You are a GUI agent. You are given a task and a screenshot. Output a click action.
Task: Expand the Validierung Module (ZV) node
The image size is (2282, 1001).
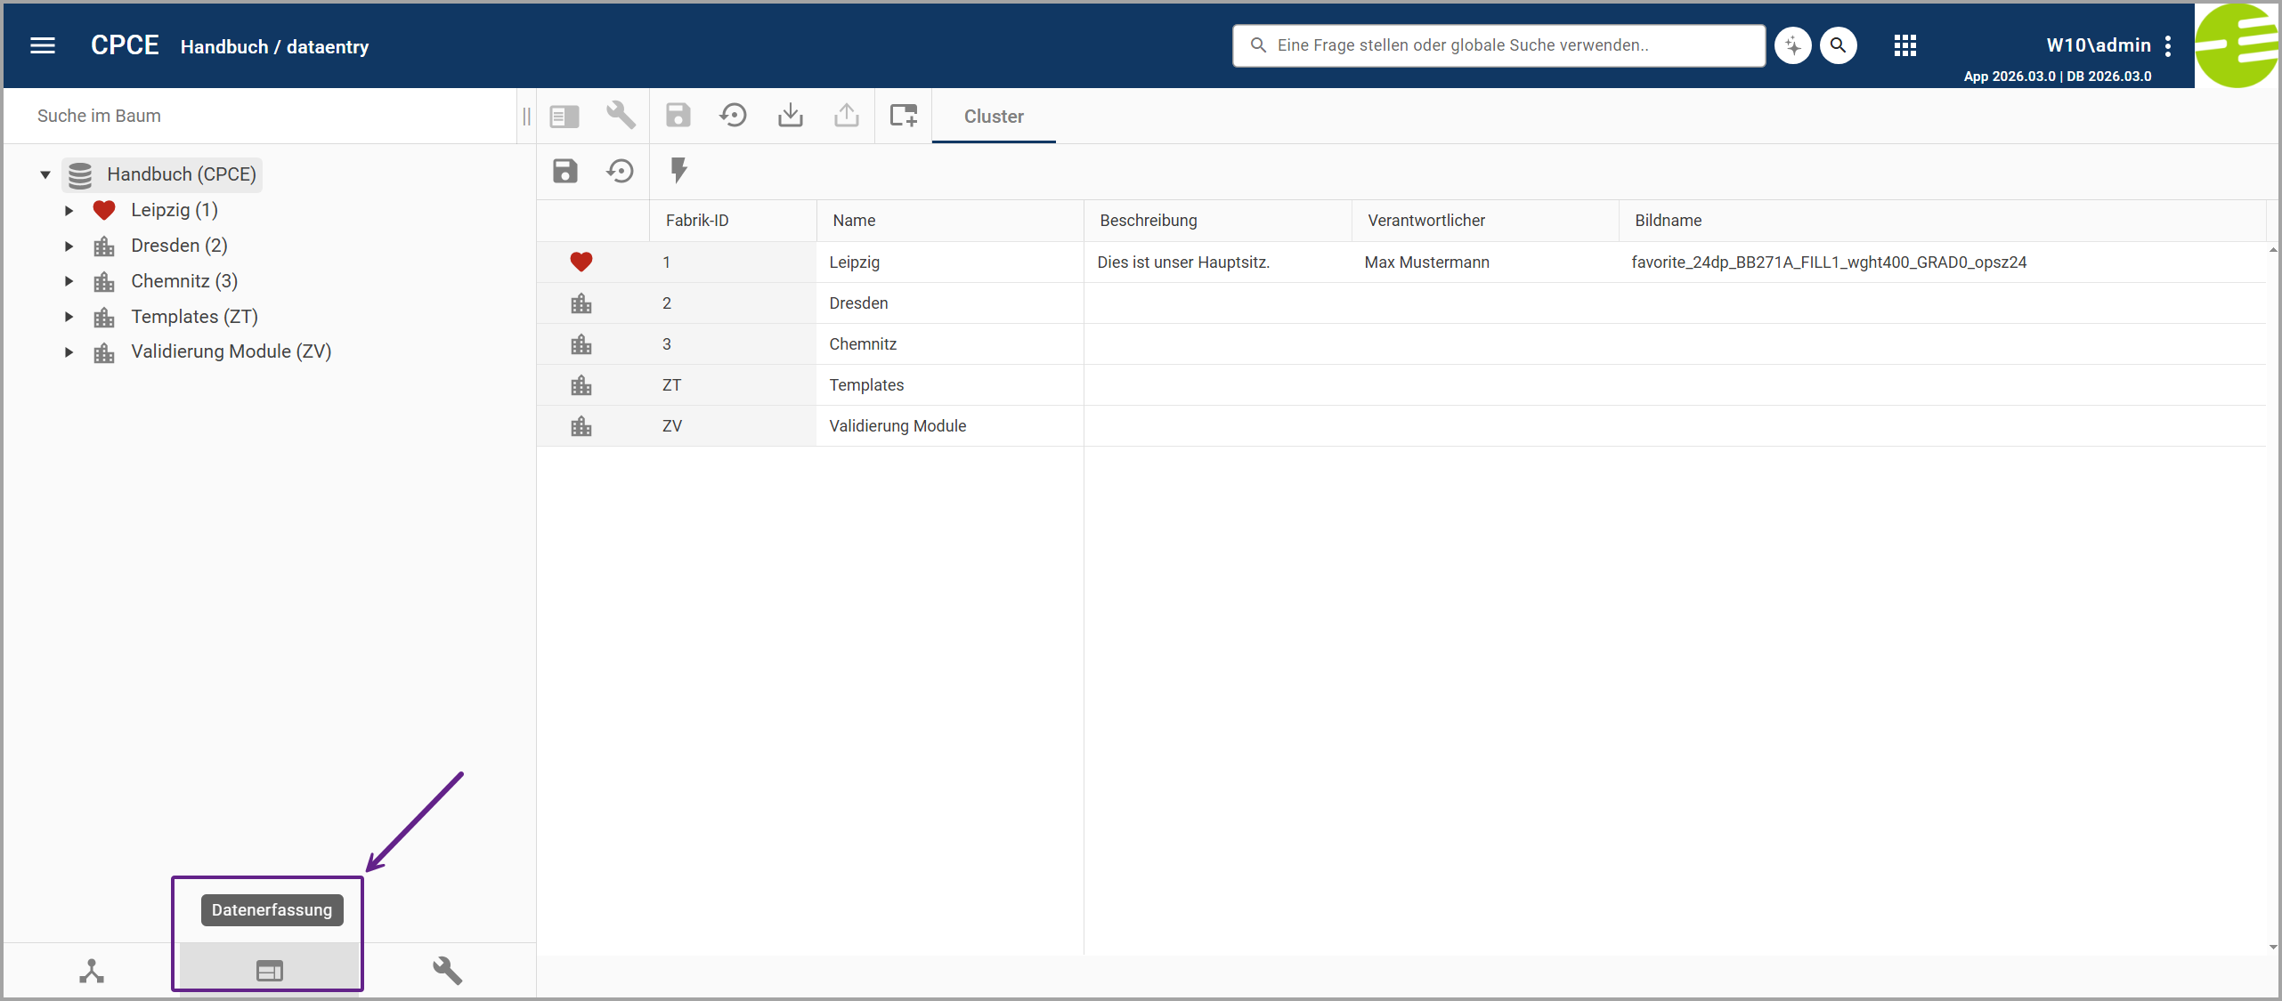point(69,352)
